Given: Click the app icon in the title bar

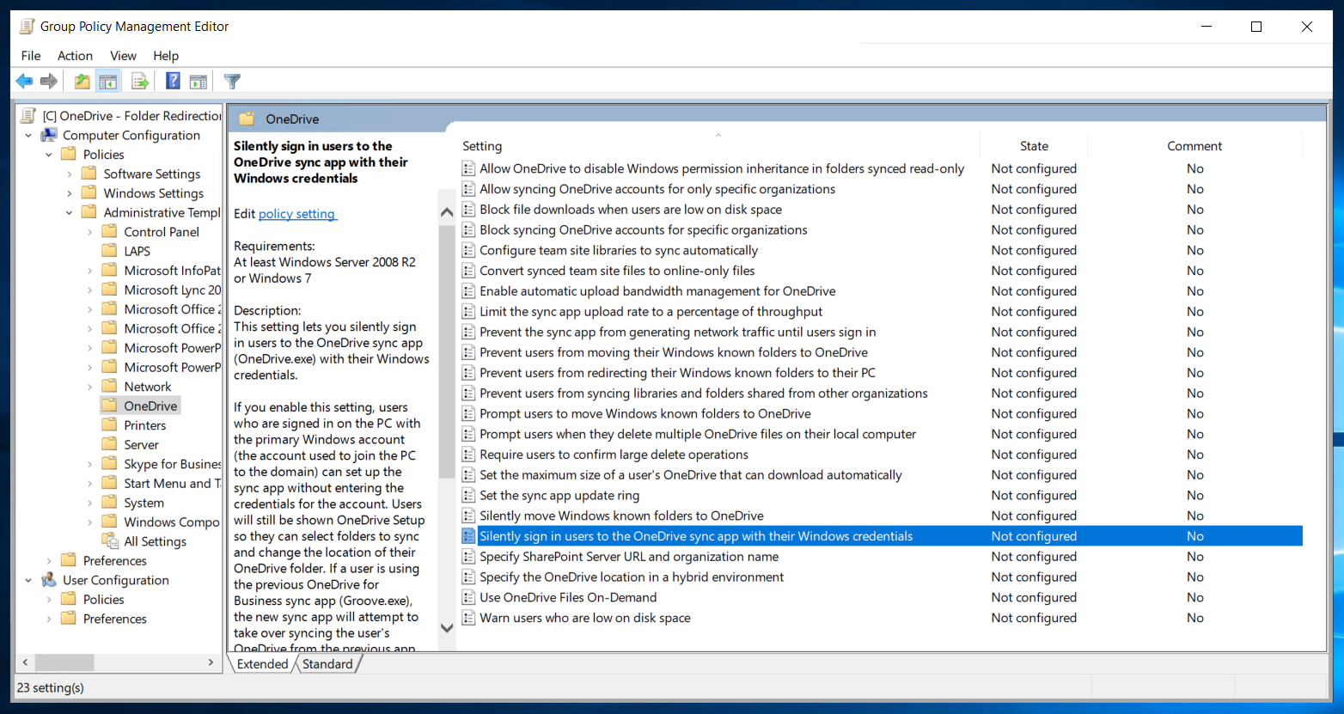Looking at the screenshot, I should [27, 27].
